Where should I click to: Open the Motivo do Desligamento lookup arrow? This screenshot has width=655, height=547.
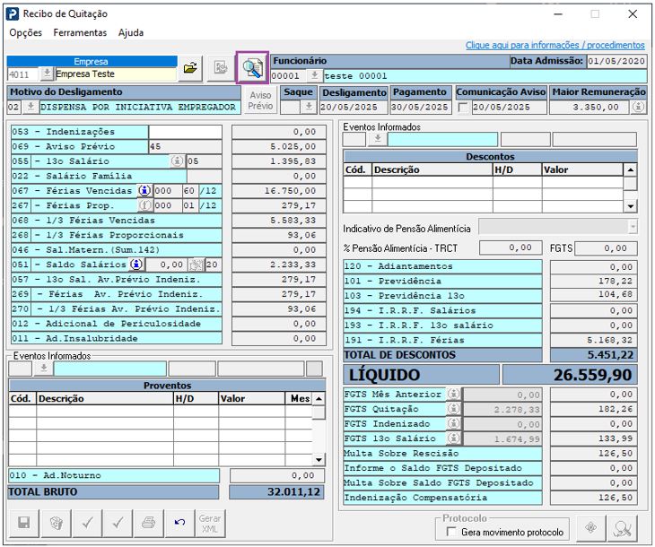click(x=31, y=107)
